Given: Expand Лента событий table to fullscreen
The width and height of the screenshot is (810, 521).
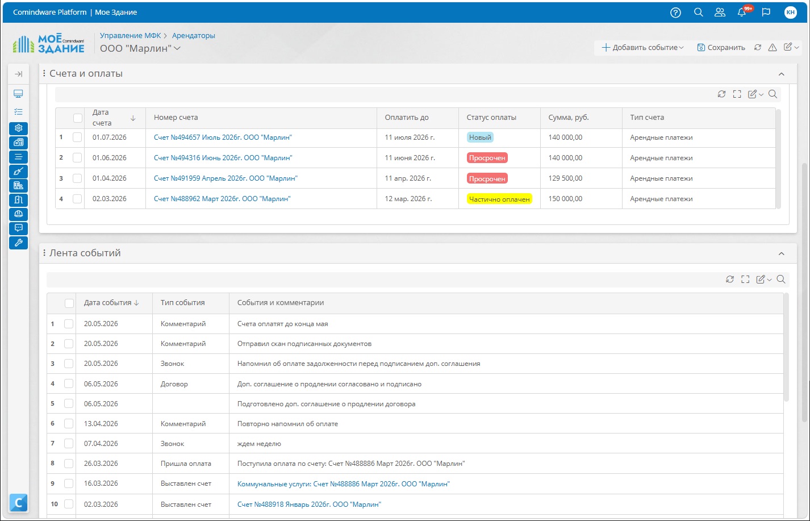Looking at the screenshot, I should 745,280.
